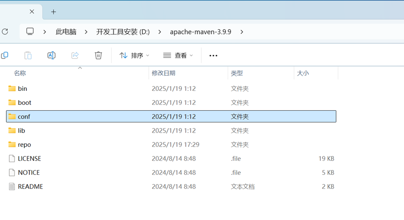Click the 文本文档 type of README
Image resolution: width=404 pixels, height=220 pixels.
tap(243, 186)
